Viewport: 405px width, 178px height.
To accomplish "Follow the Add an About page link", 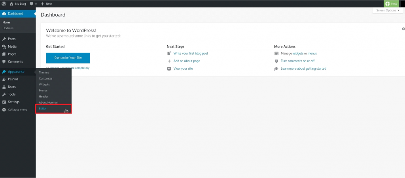I will coord(187,61).
